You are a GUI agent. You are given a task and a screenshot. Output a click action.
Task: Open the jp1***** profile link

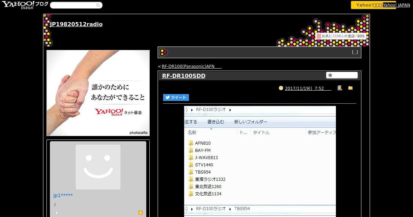pyautogui.click(x=63, y=195)
